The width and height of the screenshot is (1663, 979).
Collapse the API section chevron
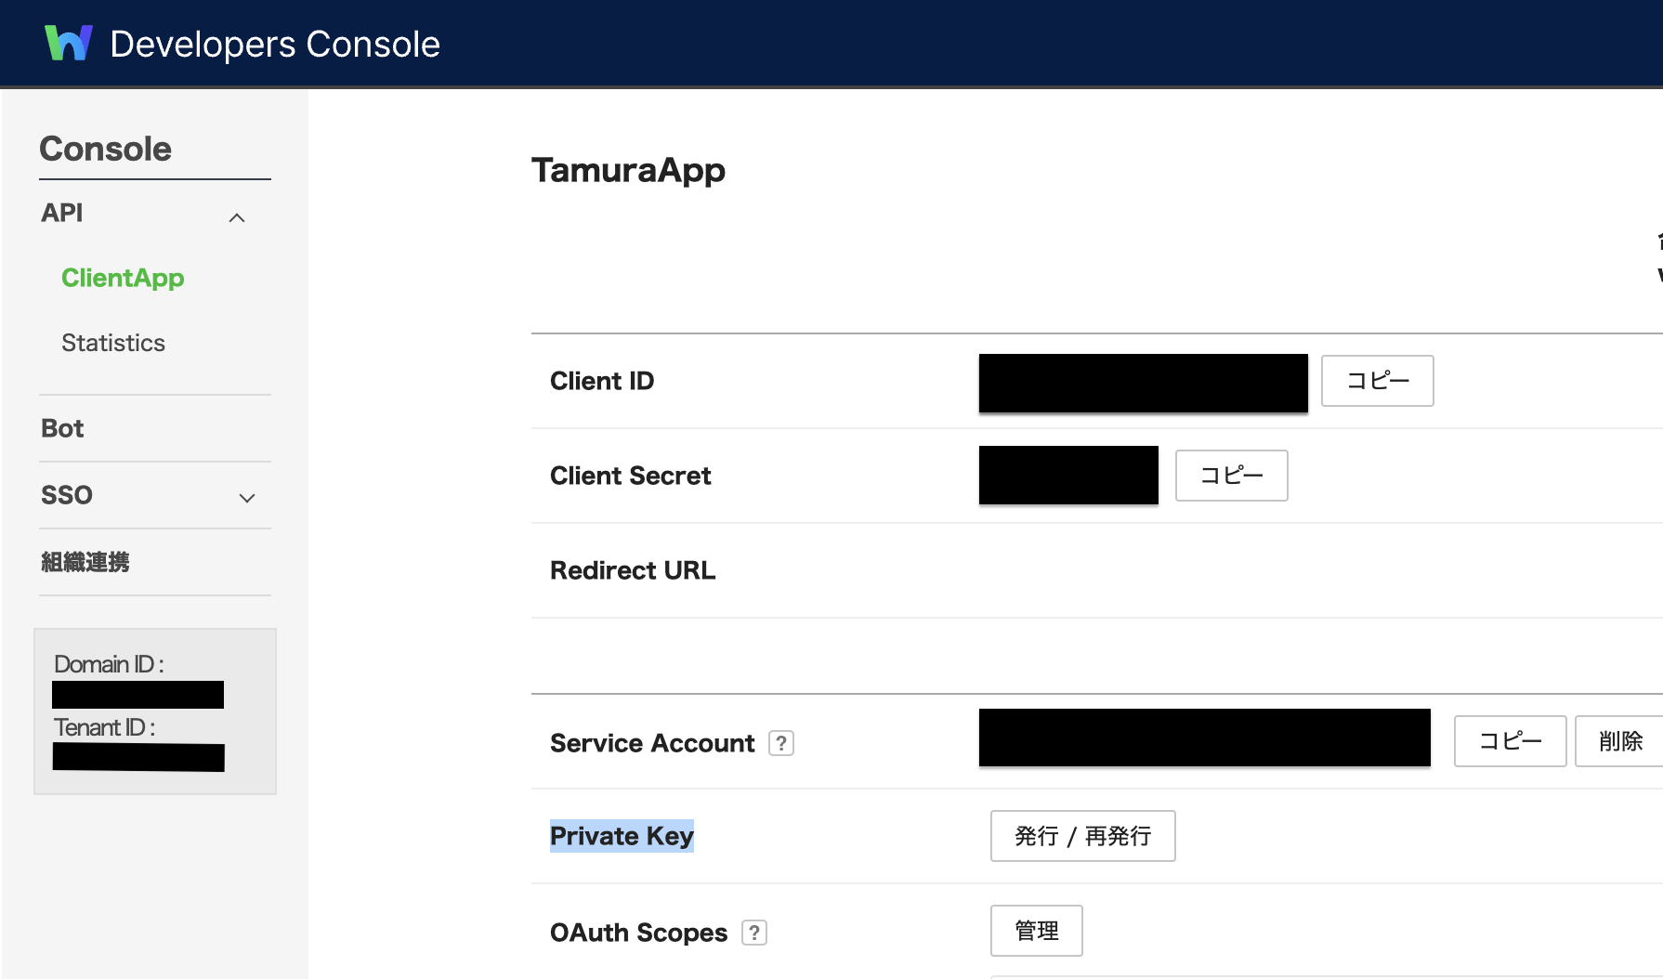237,217
